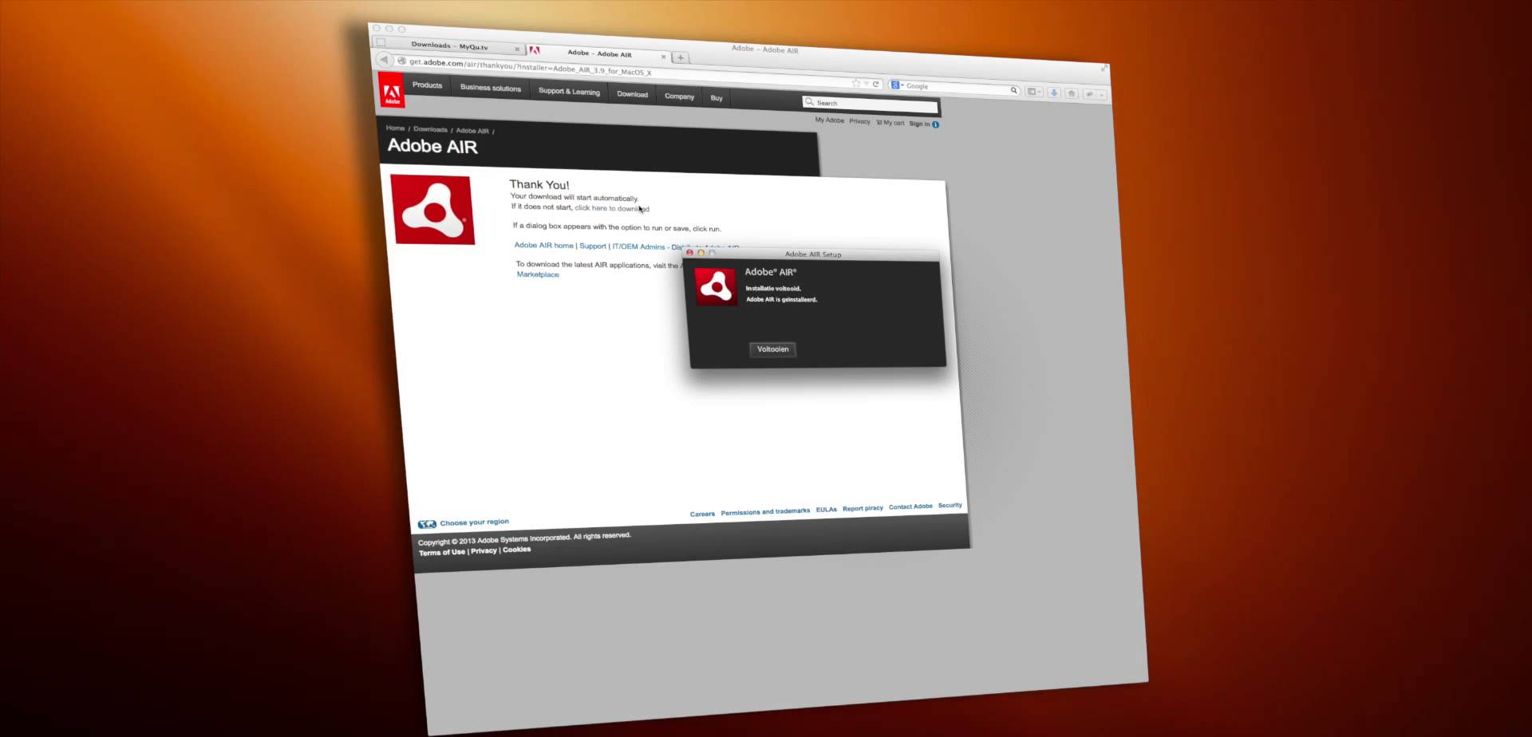Click the Downloads breadcrumb
This screenshot has height=737, width=1532.
click(430, 129)
